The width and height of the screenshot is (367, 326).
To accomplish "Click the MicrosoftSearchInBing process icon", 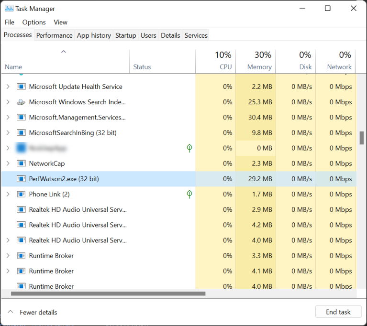I will 21,133.
